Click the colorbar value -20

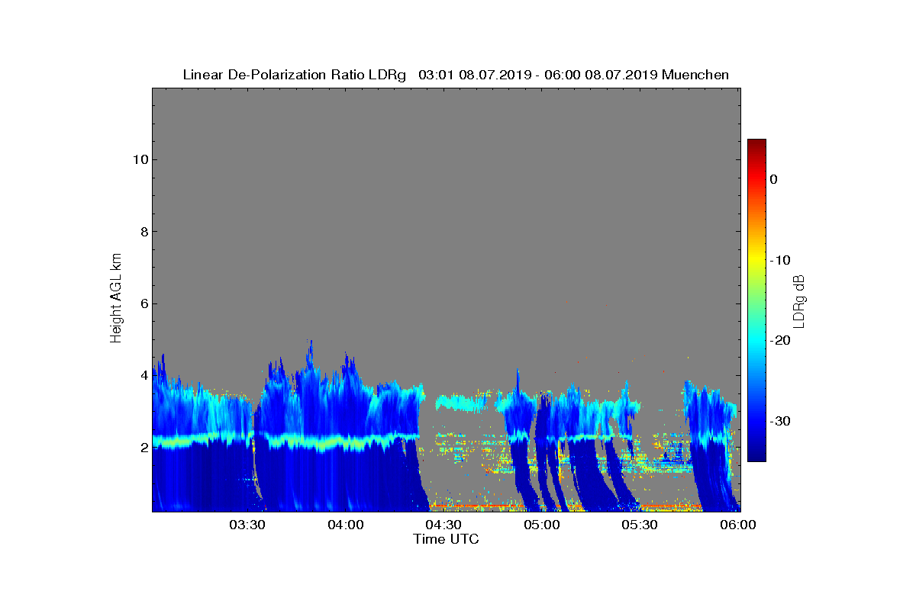(x=780, y=341)
